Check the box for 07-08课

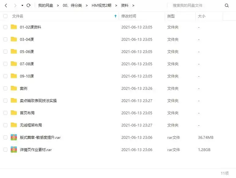click(x=5, y=64)
